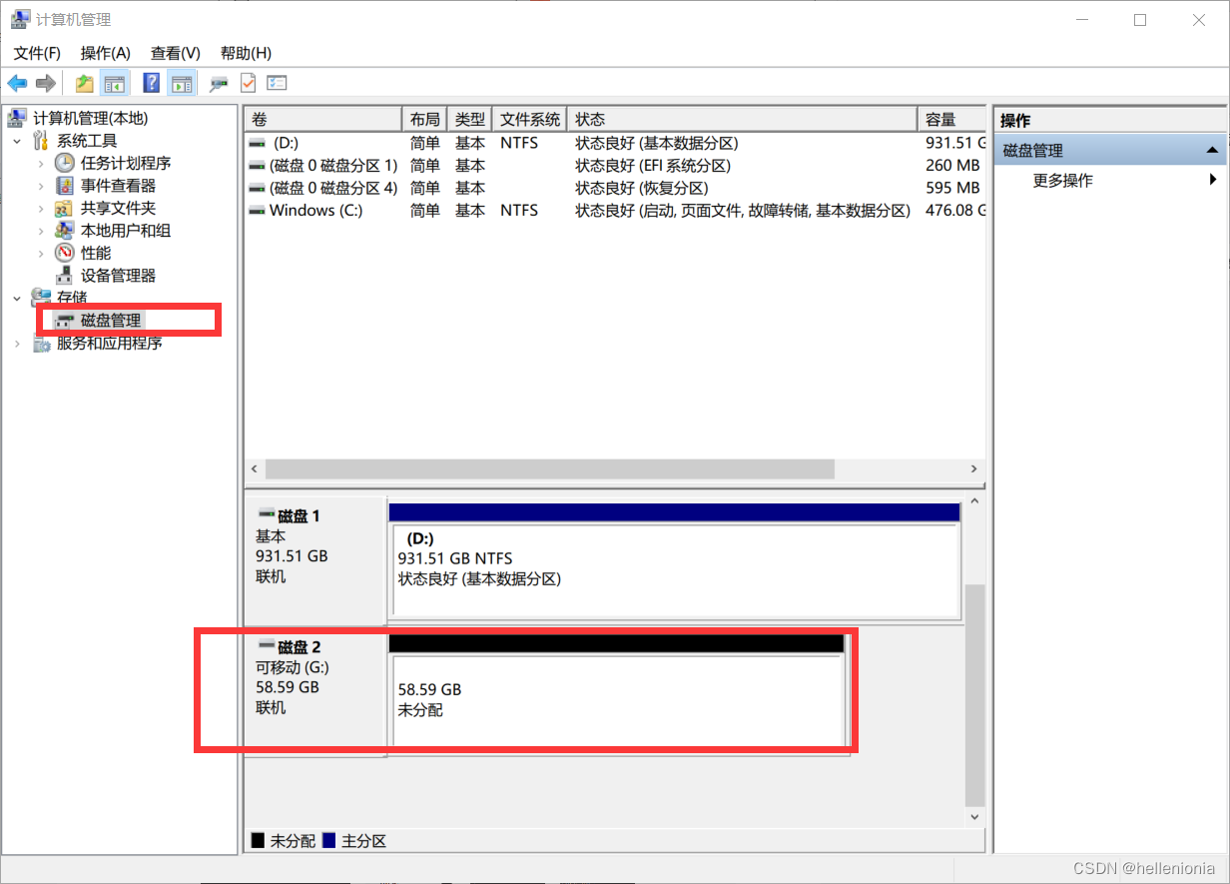Open the 文件(F) menu
This screenshot has height=884, width=1230.
[37, 53]
